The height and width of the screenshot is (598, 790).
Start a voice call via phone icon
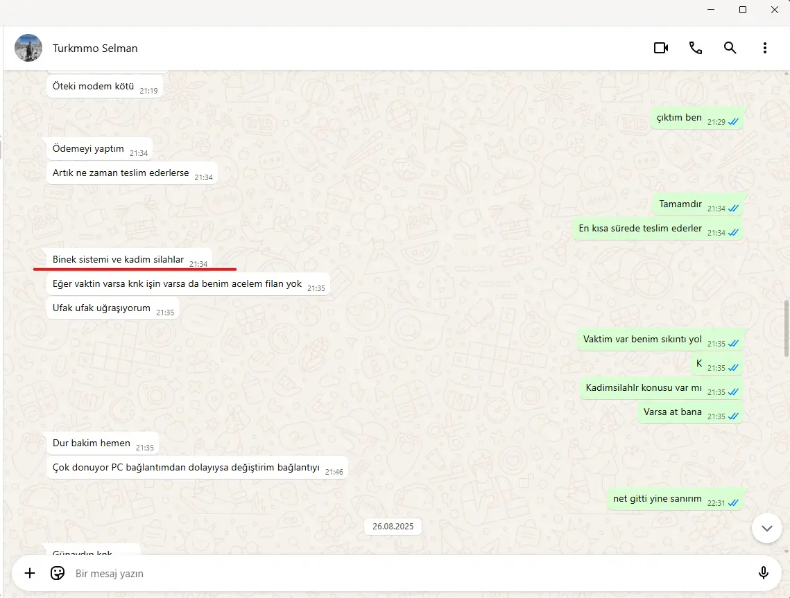[x=695, y=48]
